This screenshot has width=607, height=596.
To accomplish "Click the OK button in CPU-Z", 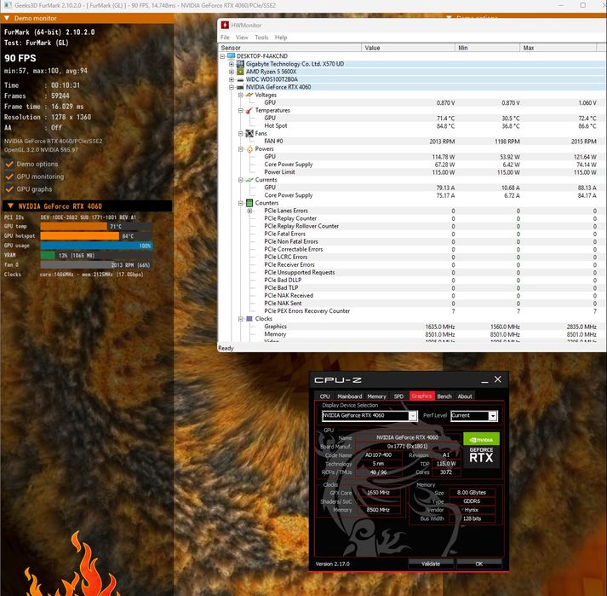I will 479,564.
